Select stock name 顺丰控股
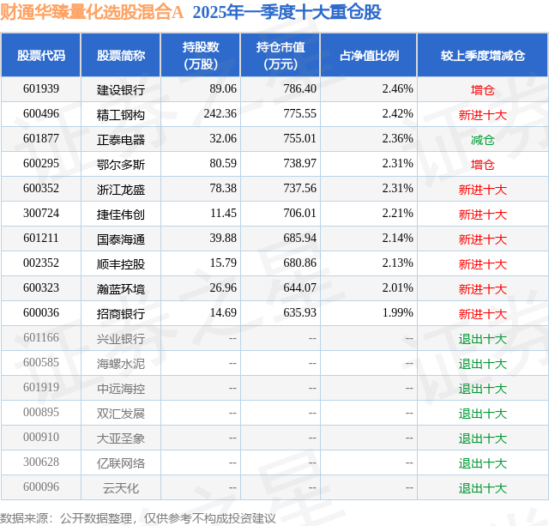Screen dimensions: 549x526 [121, 263]
